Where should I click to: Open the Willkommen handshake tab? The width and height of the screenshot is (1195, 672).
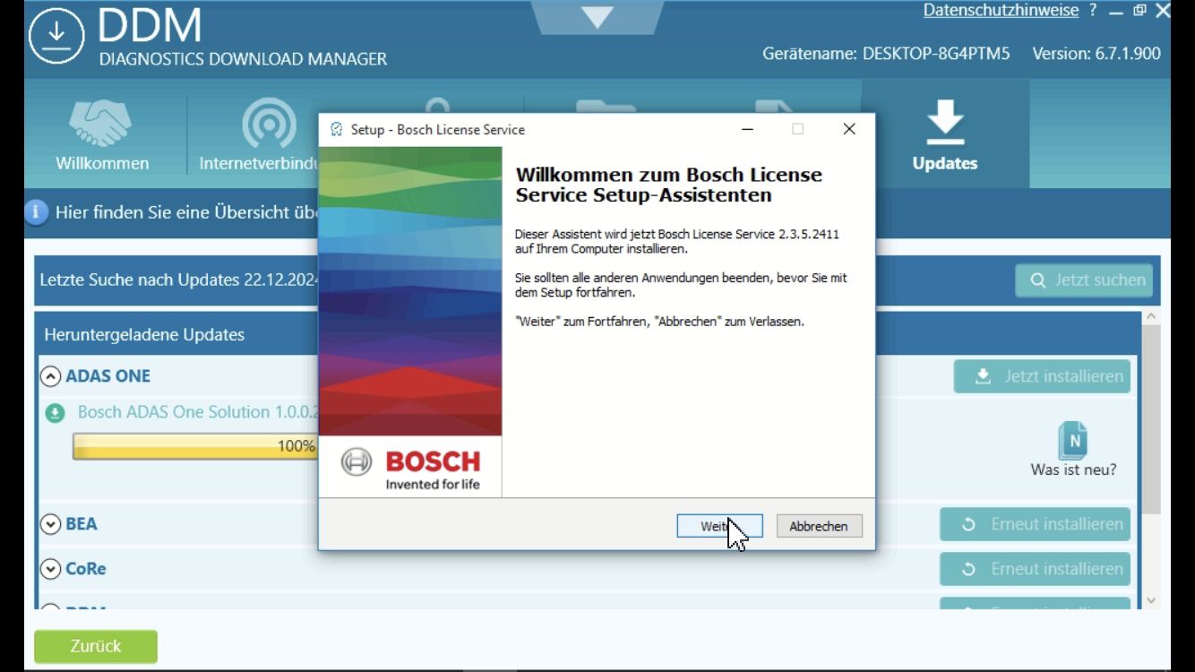[102, 134]
